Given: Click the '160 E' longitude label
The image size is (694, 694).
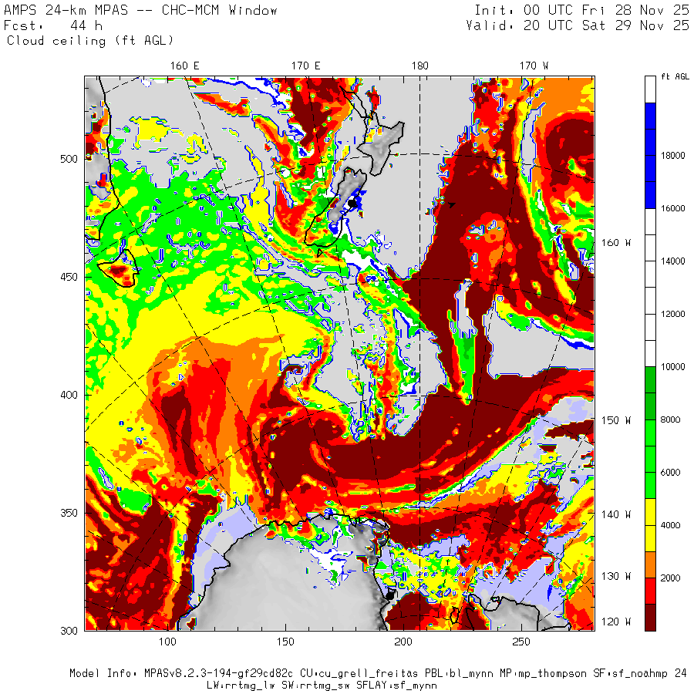Looking at the screenshot, I should (x=184, y=66).
